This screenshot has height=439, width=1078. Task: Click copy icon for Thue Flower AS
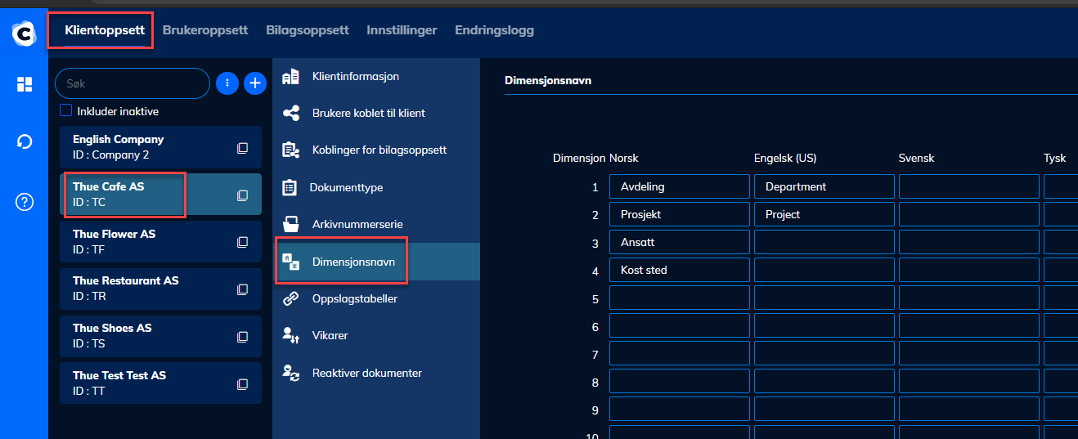(242, 242)
